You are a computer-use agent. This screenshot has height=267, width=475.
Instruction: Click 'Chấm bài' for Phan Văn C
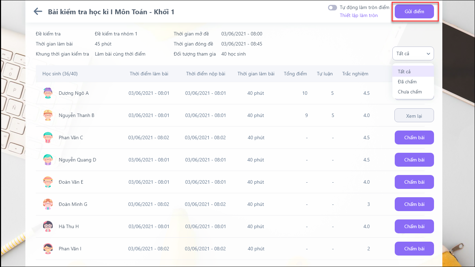(414, 137)
